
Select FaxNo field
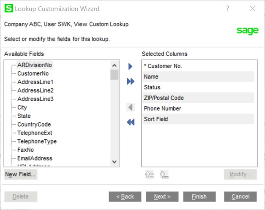click(x=25, y=150)
